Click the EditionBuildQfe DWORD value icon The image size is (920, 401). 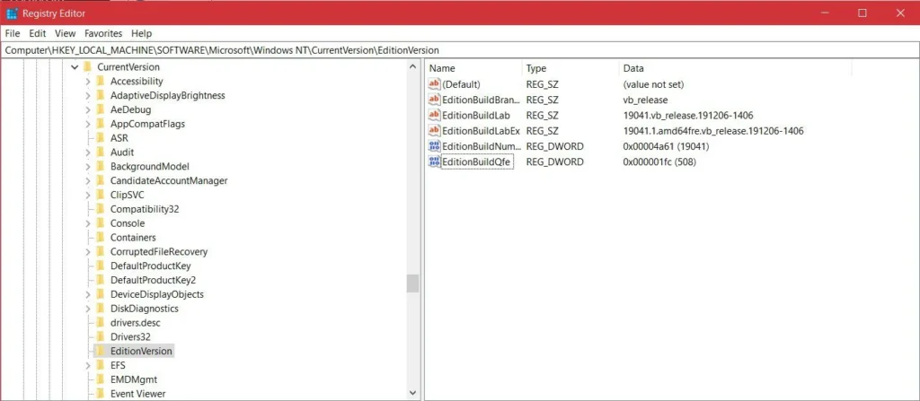tap(434, 161)
